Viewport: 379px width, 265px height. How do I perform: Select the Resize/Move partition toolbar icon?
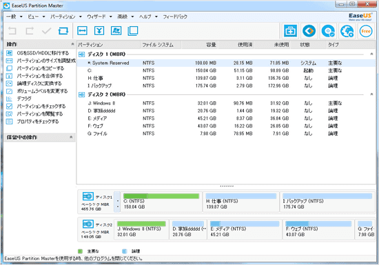pyautogui.click(x=82, y=31)
